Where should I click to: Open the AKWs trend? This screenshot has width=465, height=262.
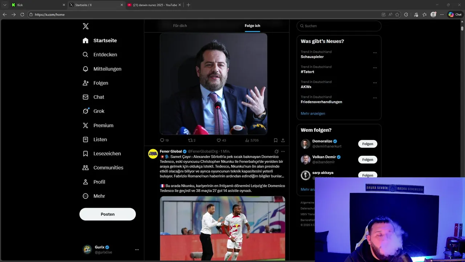pos(306,87)
